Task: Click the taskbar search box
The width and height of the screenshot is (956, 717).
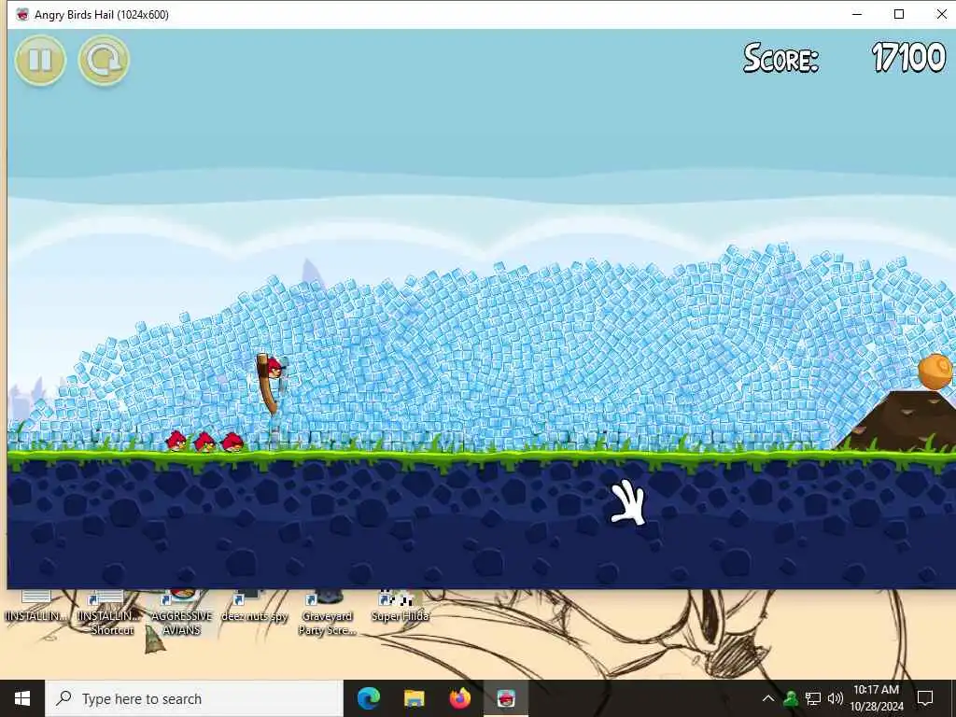Action: click(194, 698)
